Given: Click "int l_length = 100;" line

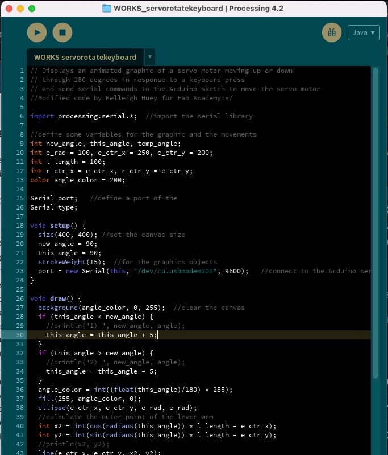Looking at the screenshot, I should pos(68,162).
